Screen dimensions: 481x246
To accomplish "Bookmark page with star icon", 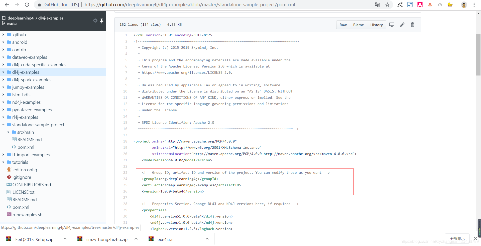I will 387,5.
